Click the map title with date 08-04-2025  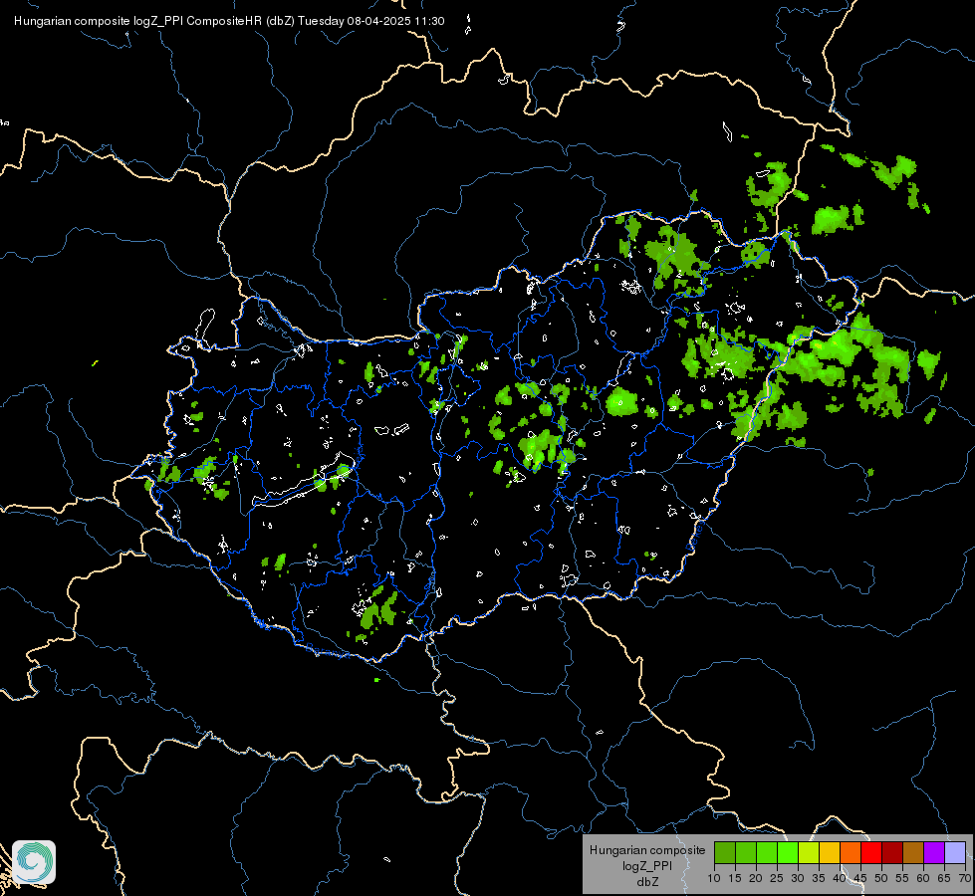(x=229, y=21)
